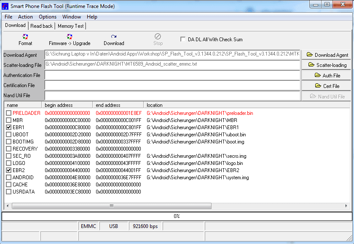Click the Download Agent path field
354x244 pixels.
(x=172, y=55)
